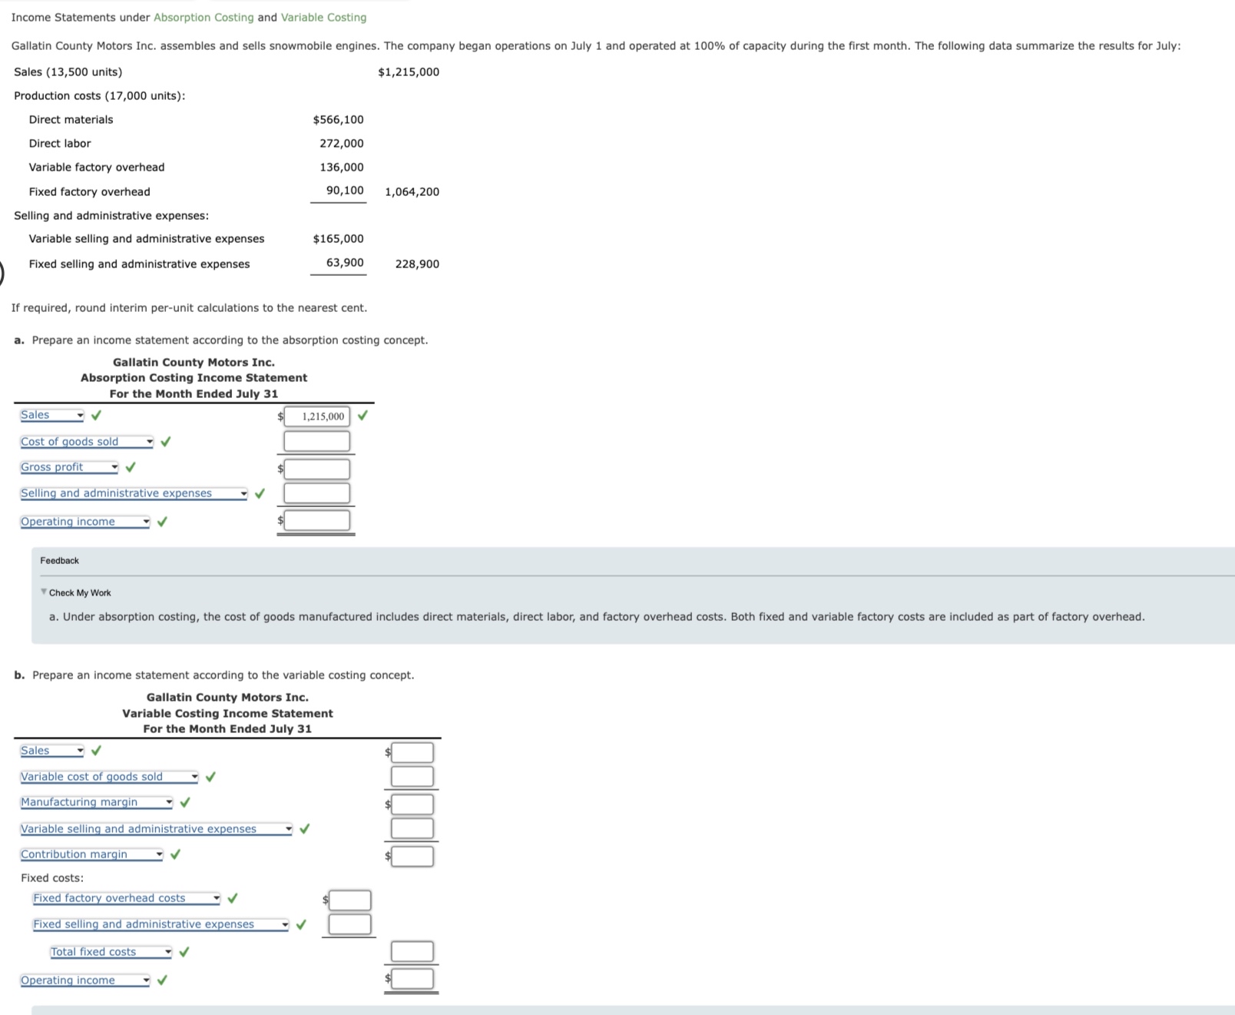Open Variable selling and administrative expenses dropdown

tap(157, 829)
